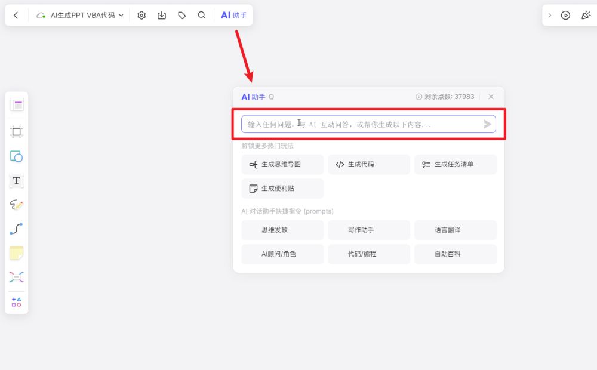Select the 思维发散 quick prompt
The height and width of the screenshot is (370, 597).
[282, 230]
